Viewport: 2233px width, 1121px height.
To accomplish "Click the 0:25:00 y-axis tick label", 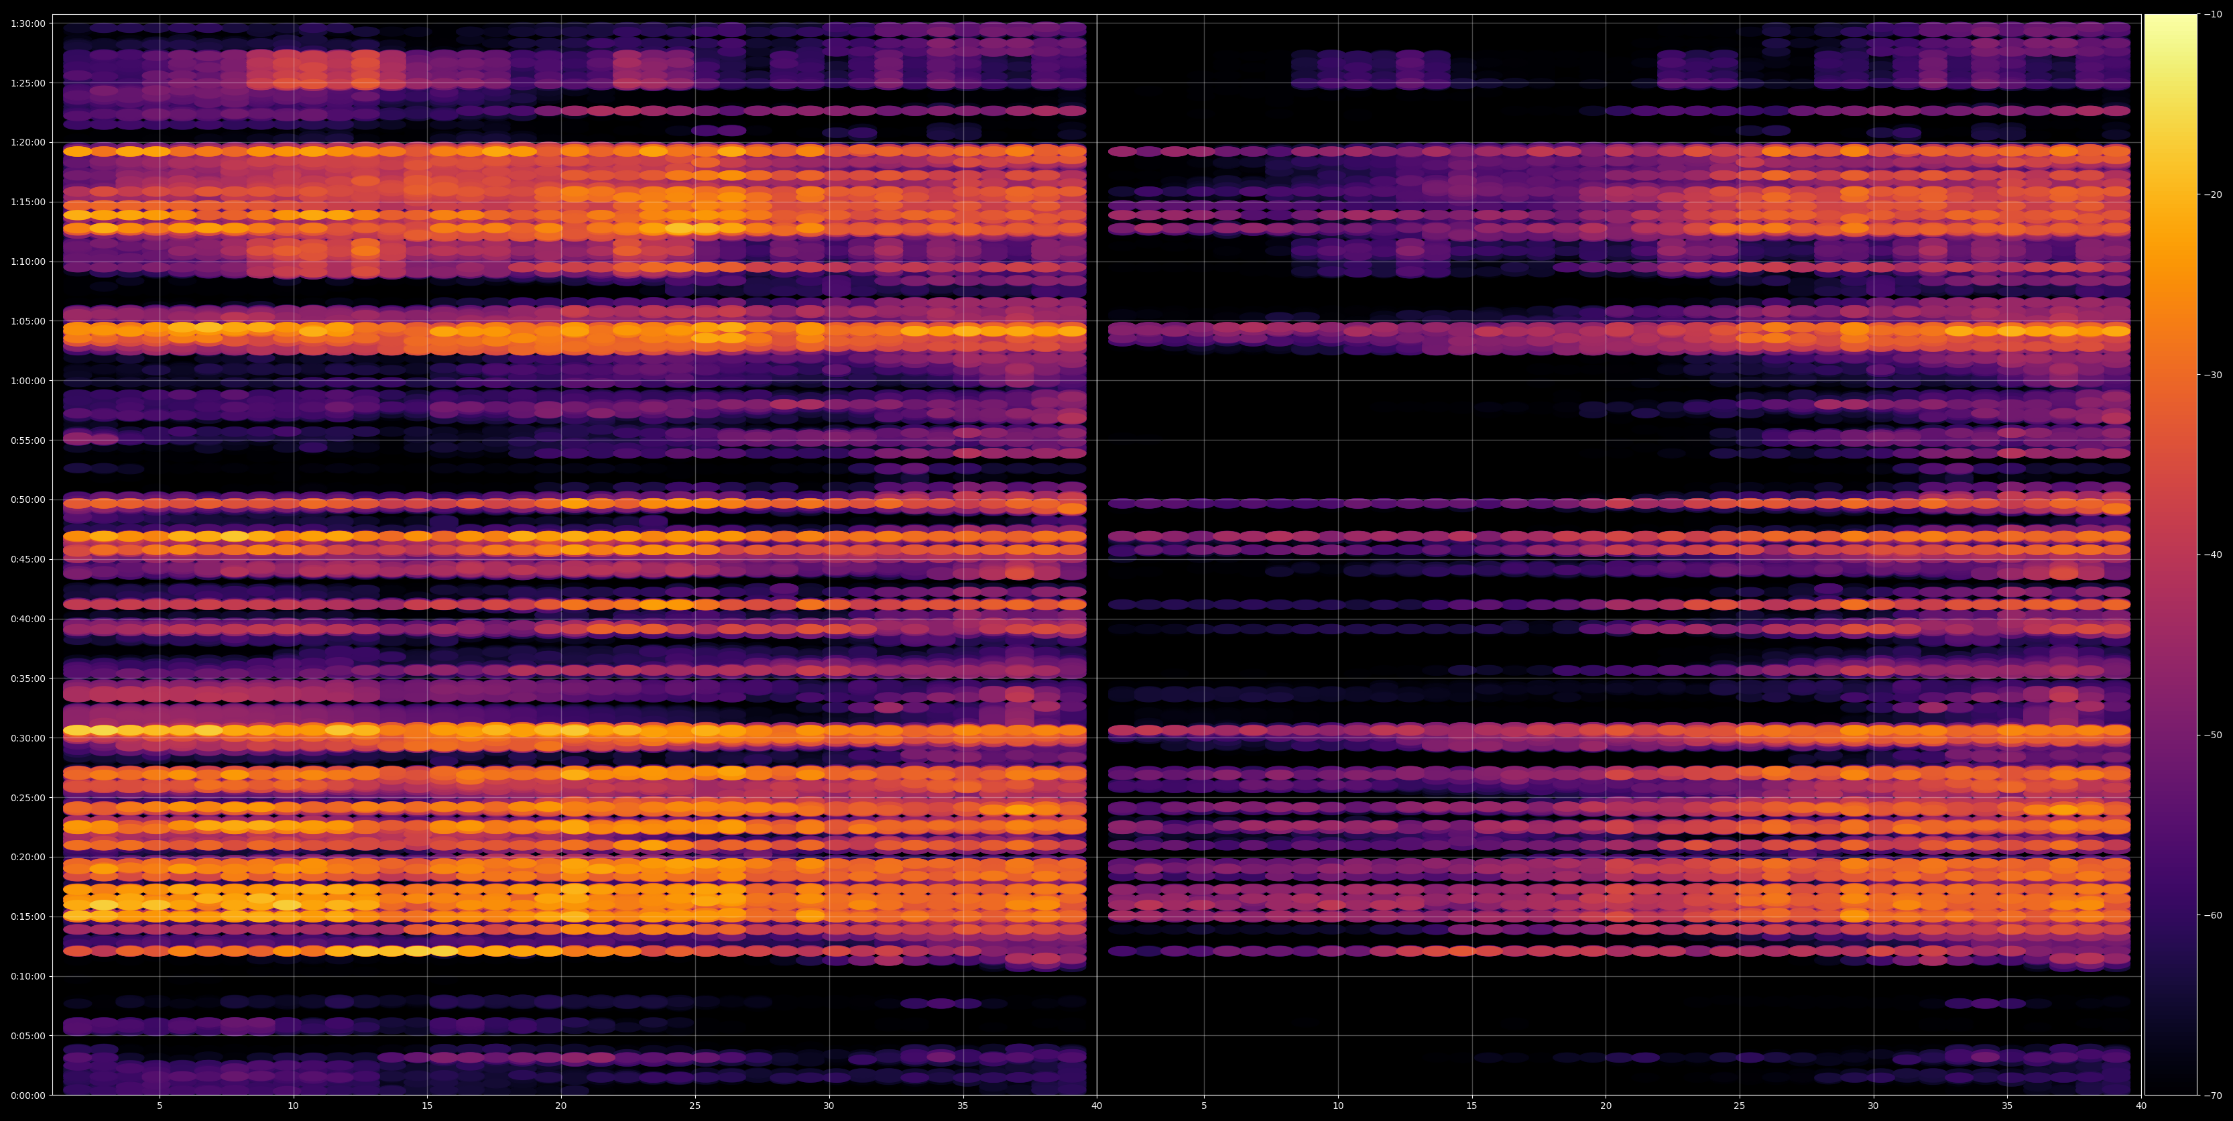I will click(27, 798).
